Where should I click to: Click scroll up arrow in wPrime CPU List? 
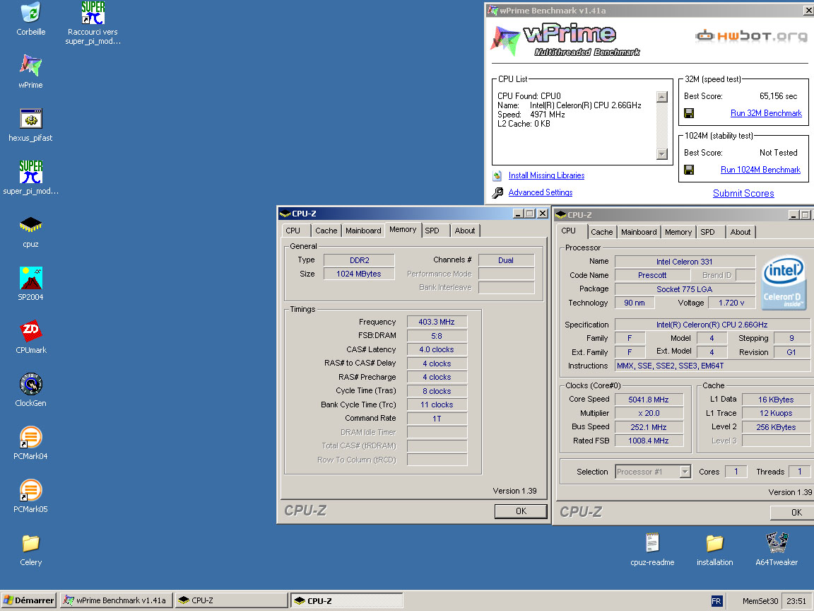pos(662,97)
